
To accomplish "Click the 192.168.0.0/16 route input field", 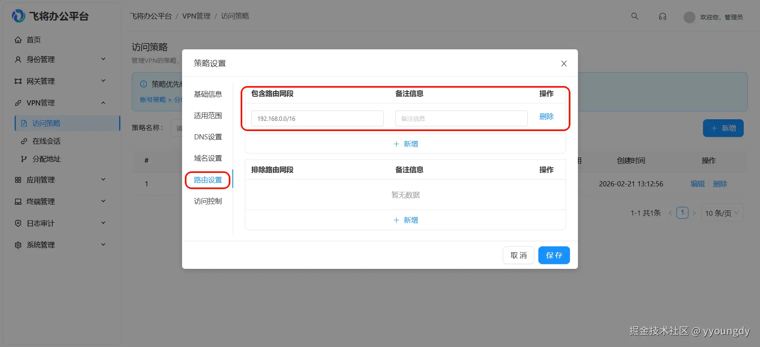I will [x=317, y=118].
